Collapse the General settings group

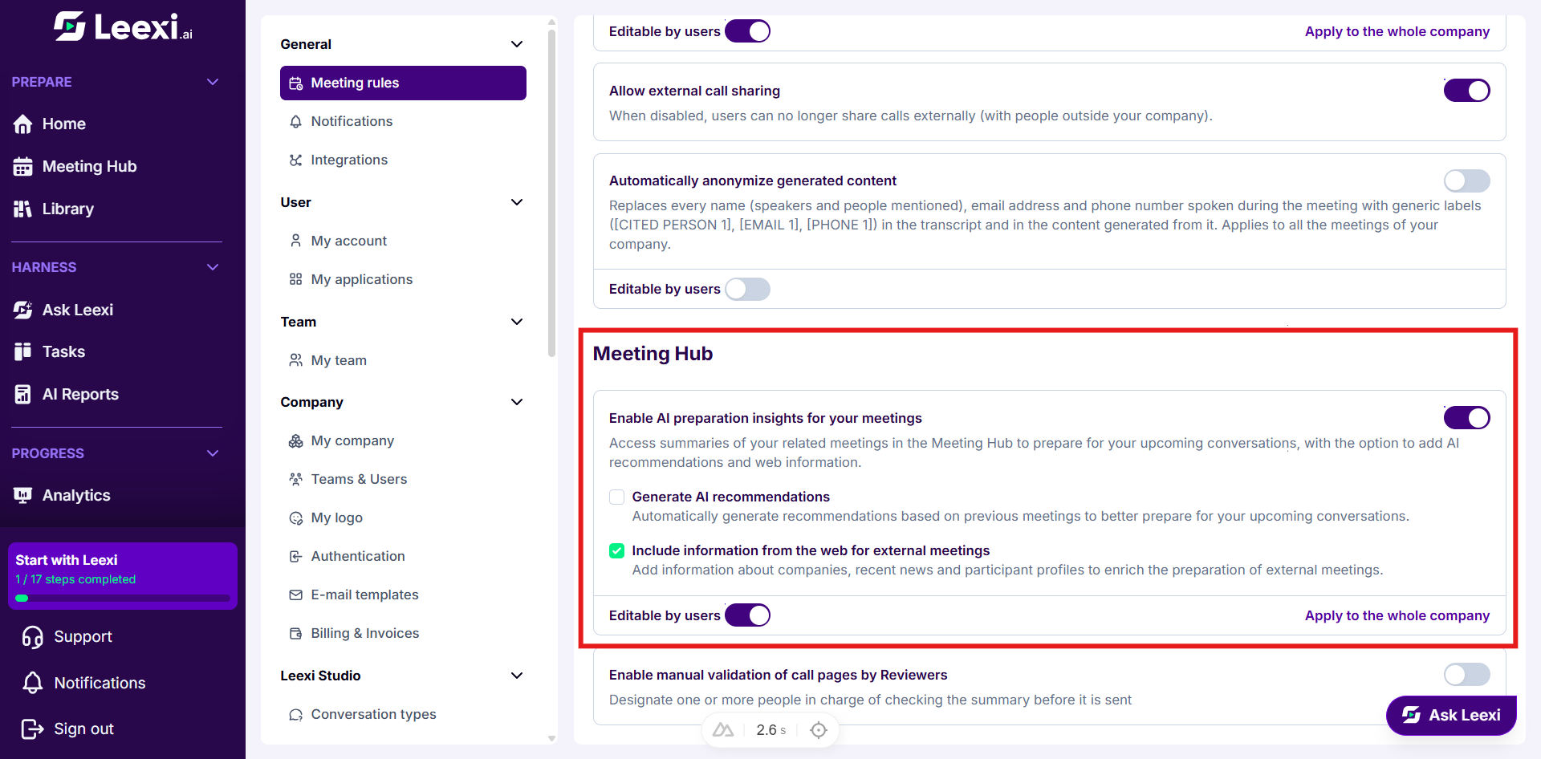pos(517,44)
